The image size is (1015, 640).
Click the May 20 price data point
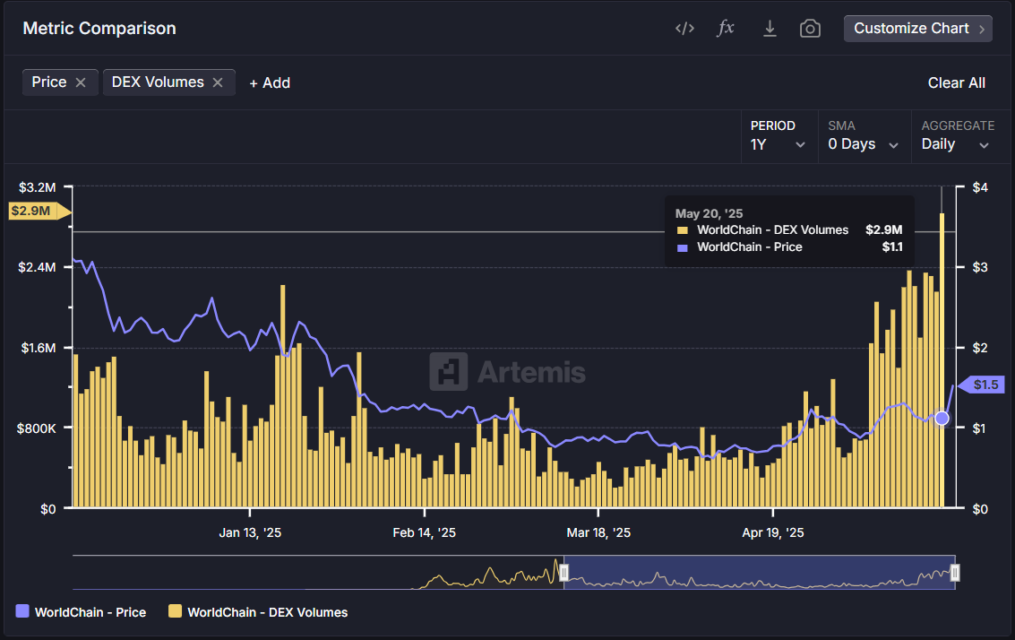942,419
